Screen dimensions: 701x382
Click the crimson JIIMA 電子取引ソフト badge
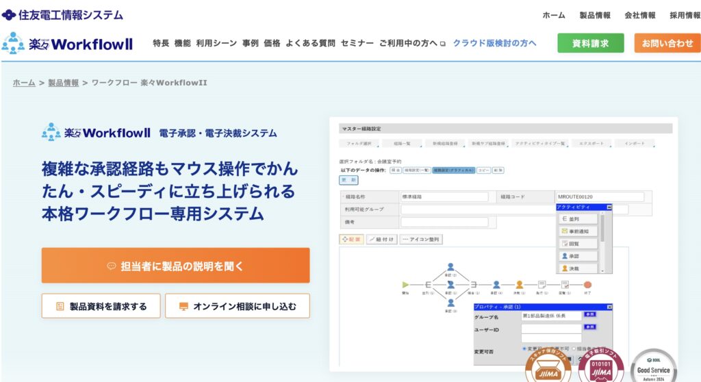click(601, 365)
